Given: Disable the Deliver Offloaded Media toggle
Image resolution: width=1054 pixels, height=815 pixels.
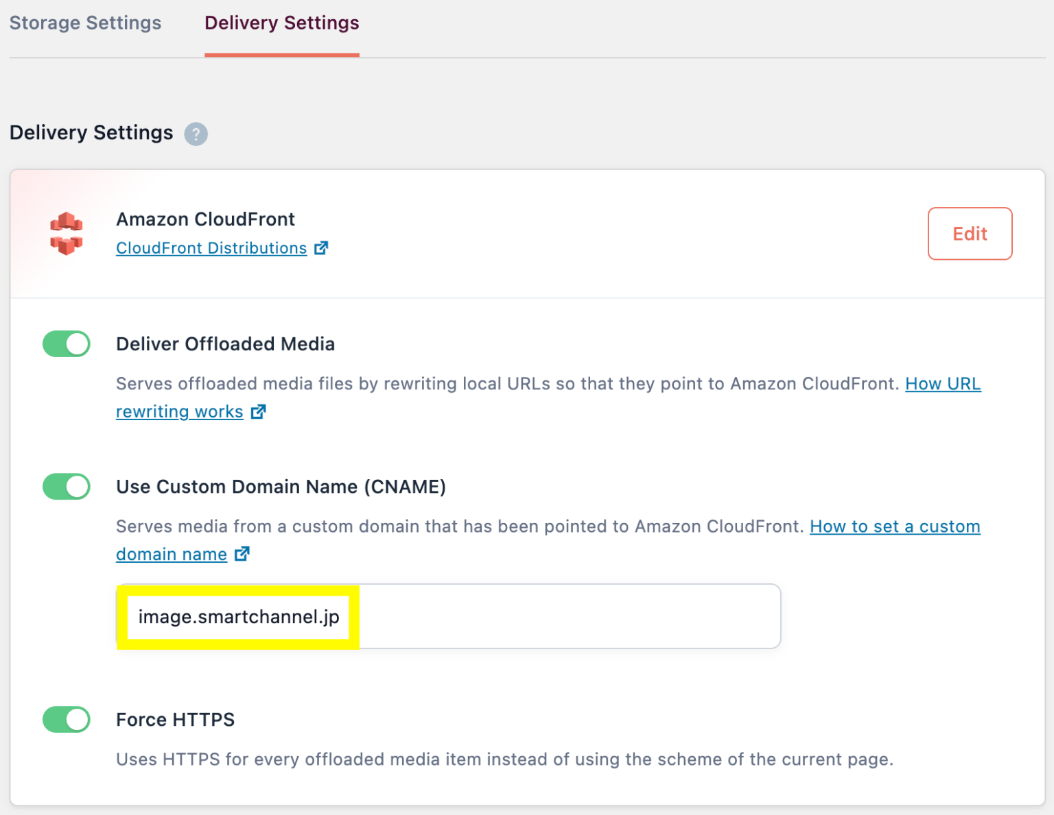Looking at the screenshot, I should click(x=66, y=343).
